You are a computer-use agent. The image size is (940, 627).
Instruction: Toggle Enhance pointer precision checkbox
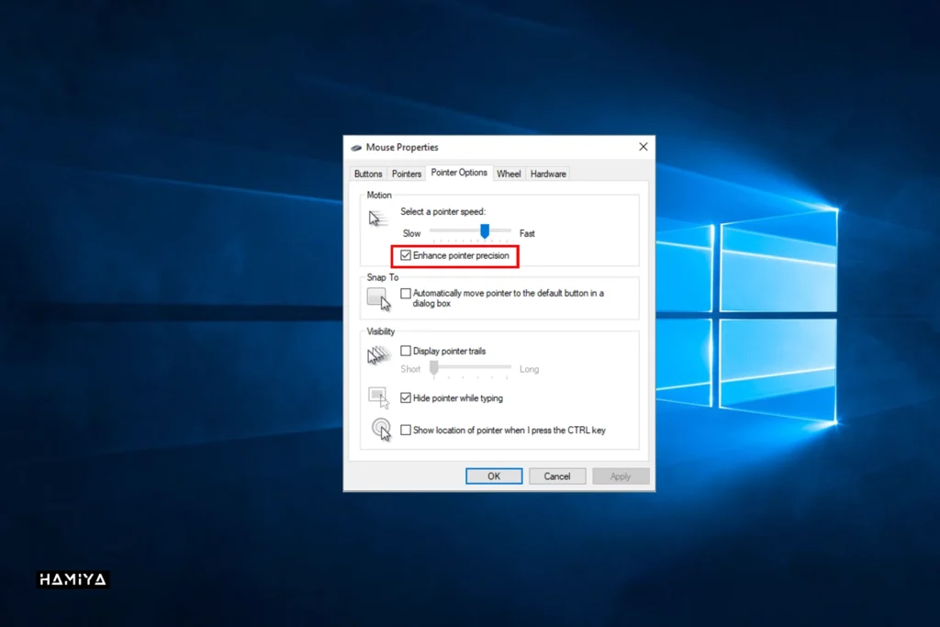coord(406,255)
